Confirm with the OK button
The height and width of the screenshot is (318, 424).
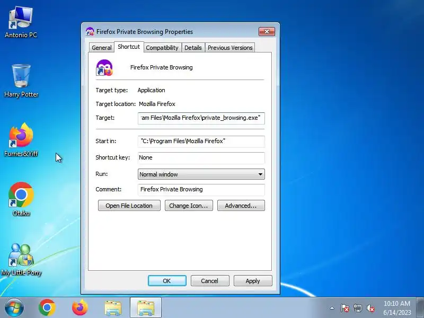167,281
